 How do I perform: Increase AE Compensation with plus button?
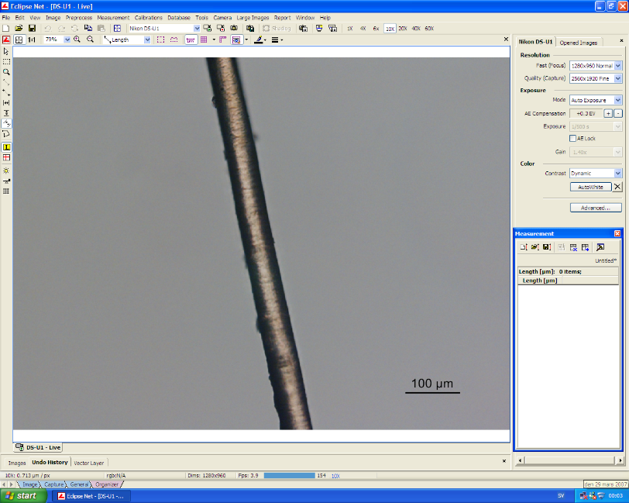pos(608,114)
